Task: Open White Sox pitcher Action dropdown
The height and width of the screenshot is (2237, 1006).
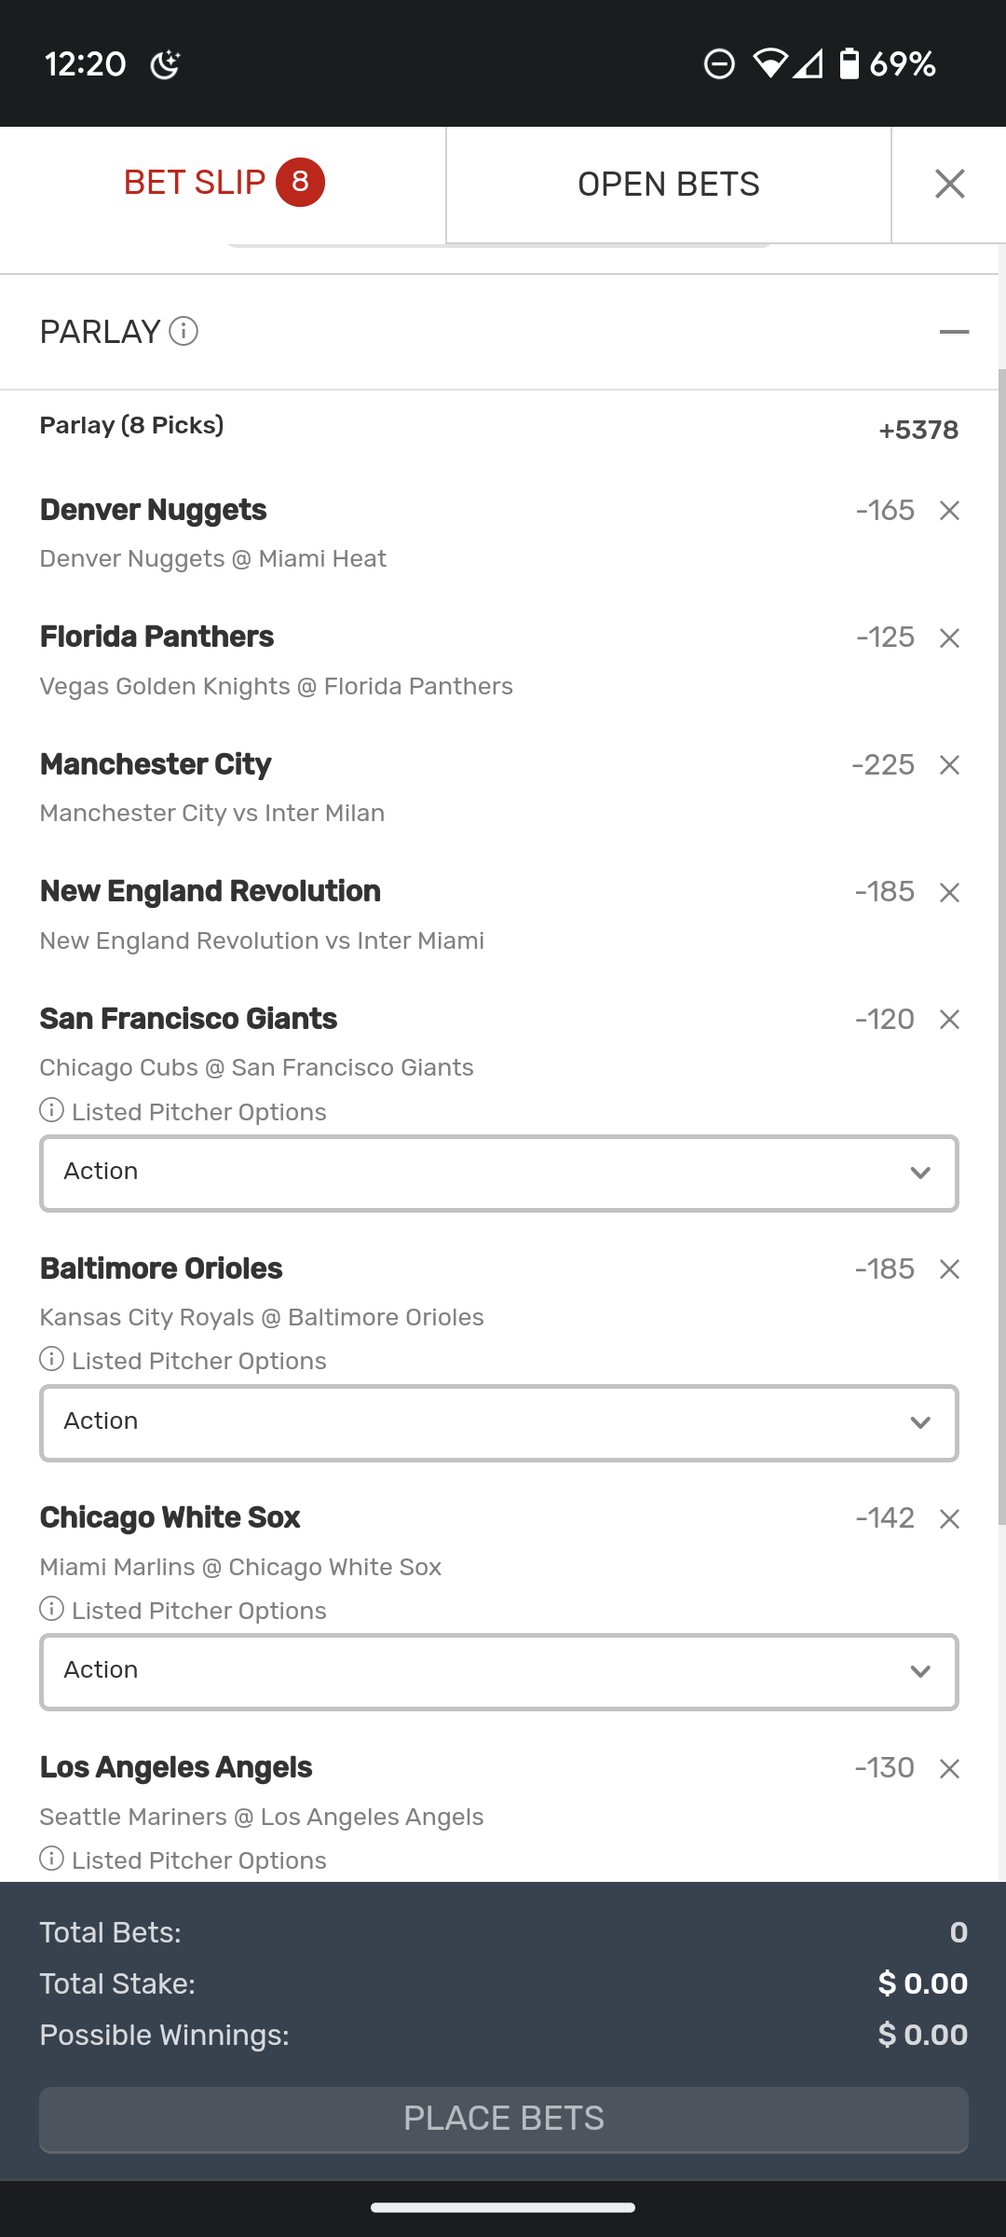Action: [498, 1671]
